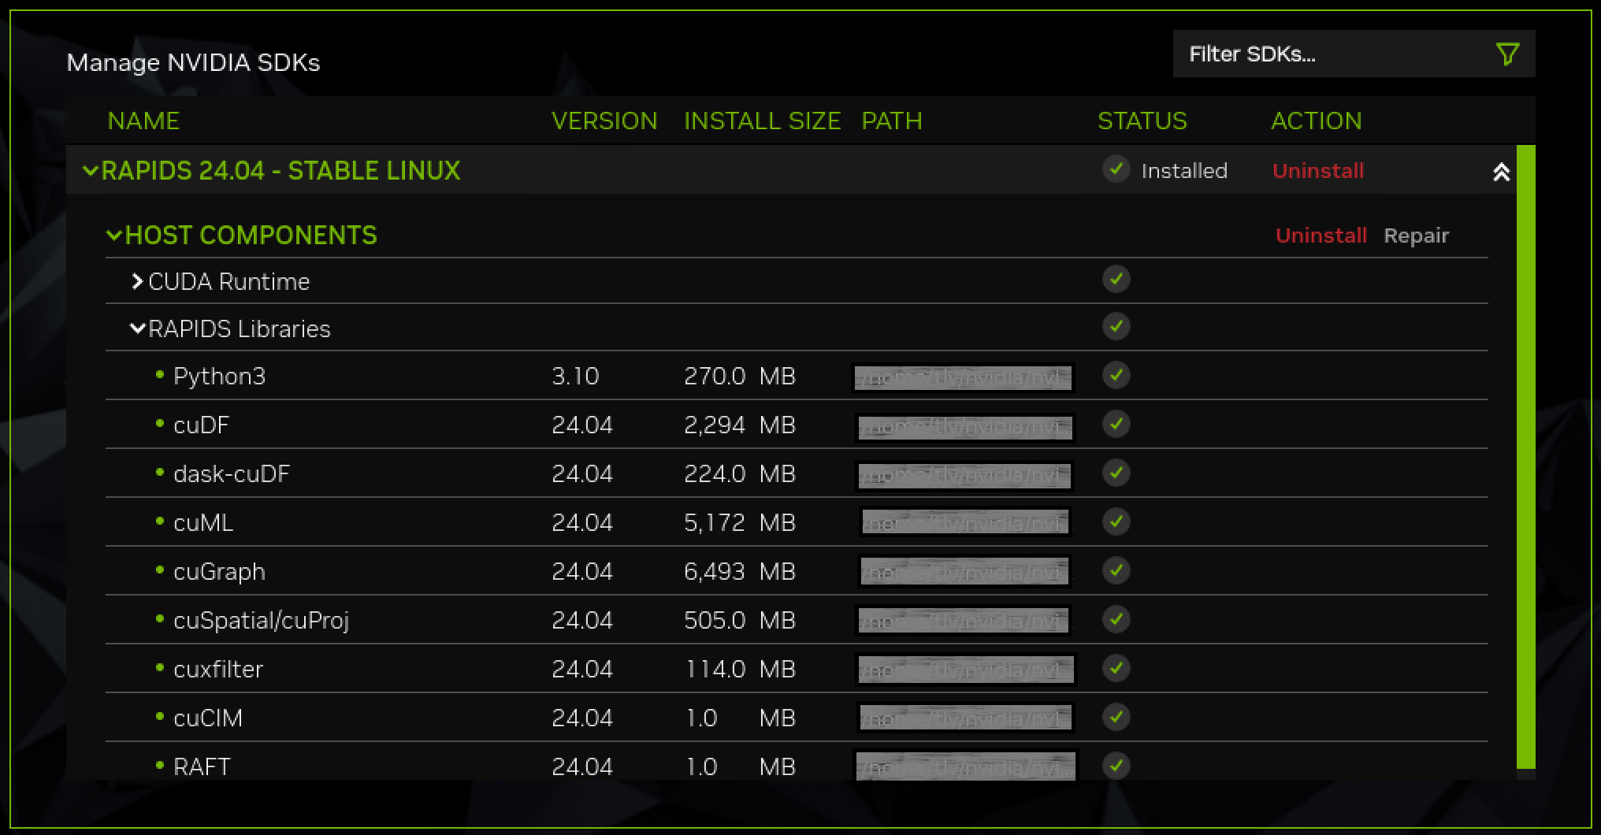Select the cuSpatial/cuProj row name
1601x835 pixels.
pyautogui.click(x=261, y=621)
